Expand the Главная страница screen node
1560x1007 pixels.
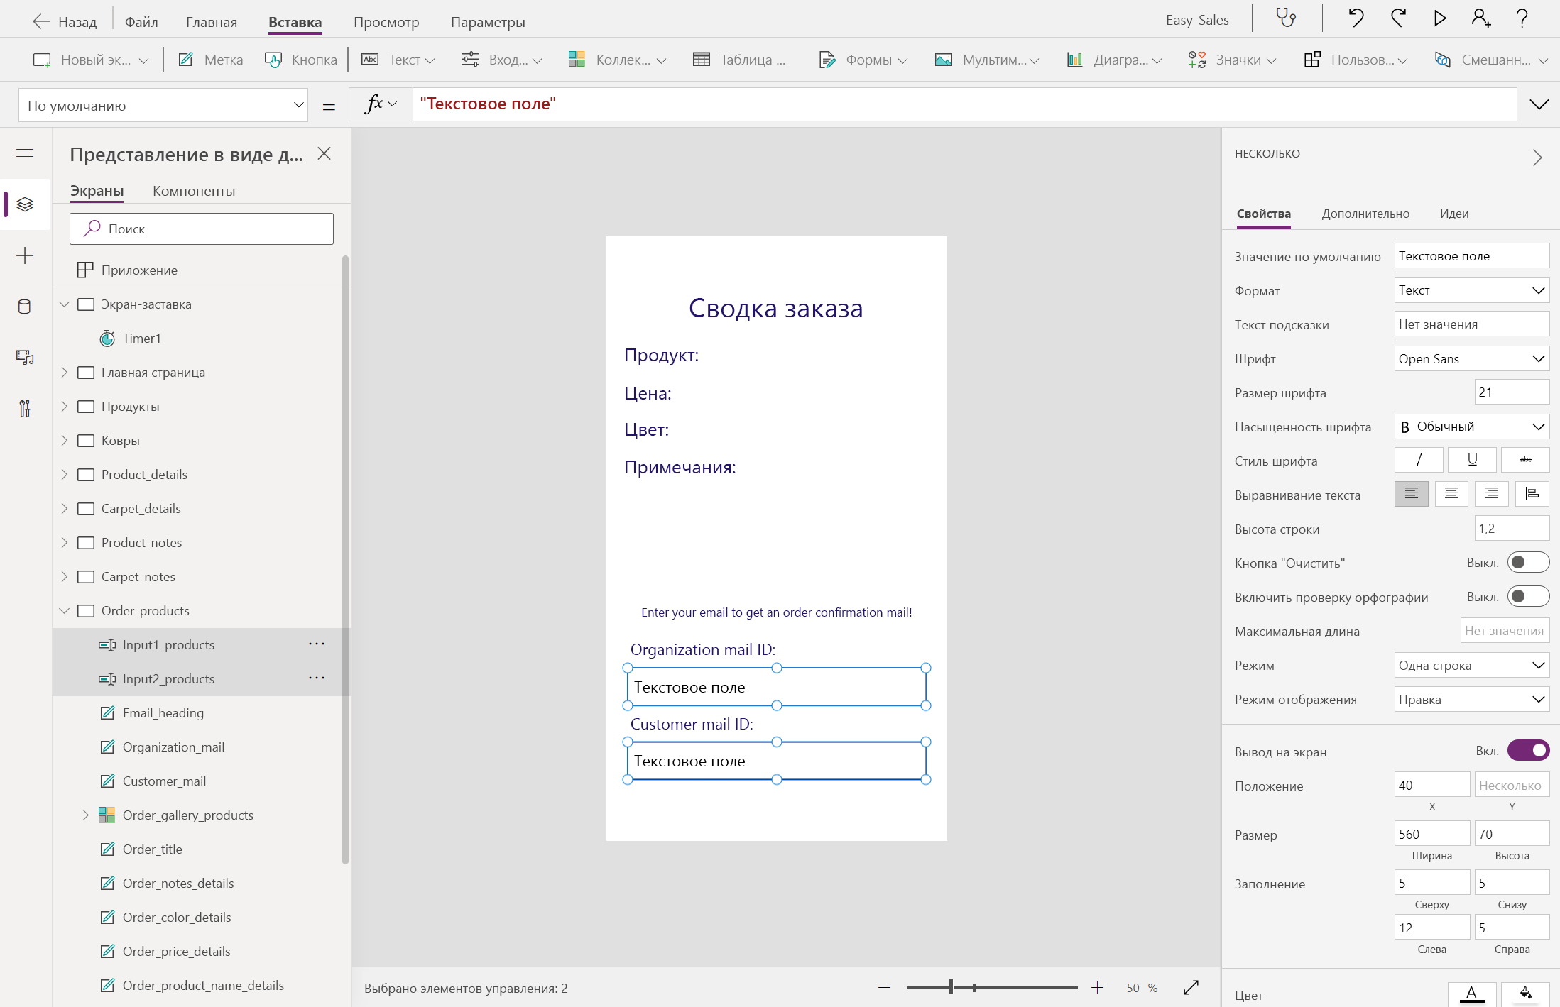65,373
